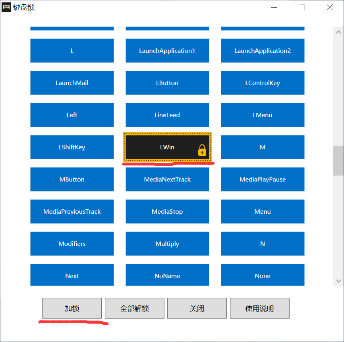Screen dimensions: 344x342
Task: Click the padlock icon on LWin tile
Action: coord(202,151)
